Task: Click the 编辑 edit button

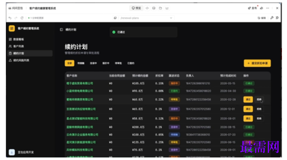Action: [261, 18]
